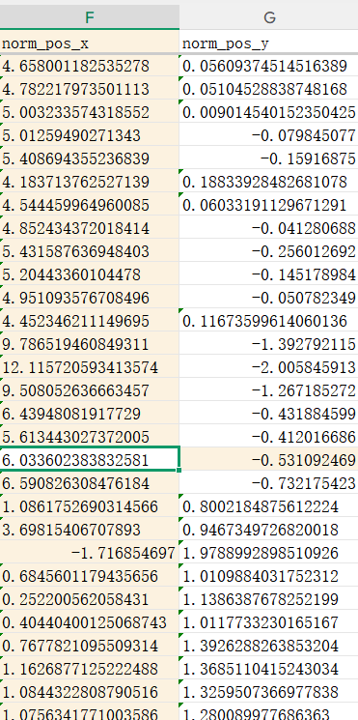
Task: Select cell containing -0.732175423
Action: [268, 482]
